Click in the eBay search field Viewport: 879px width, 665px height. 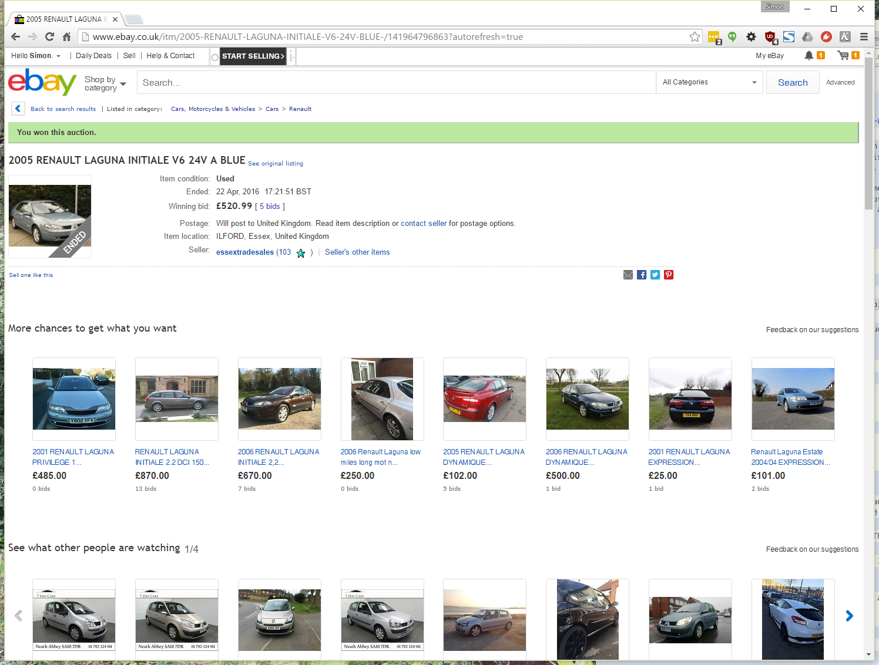[x=397, y=82]
